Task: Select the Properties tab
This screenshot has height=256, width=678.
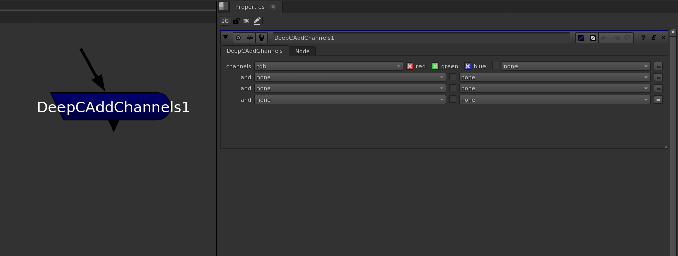Action: pyautogui.click(x=250, y=7)
